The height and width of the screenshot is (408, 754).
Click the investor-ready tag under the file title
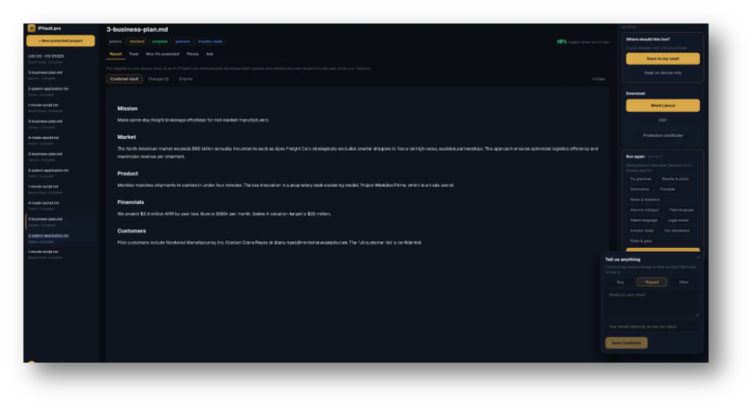point(210,41)
